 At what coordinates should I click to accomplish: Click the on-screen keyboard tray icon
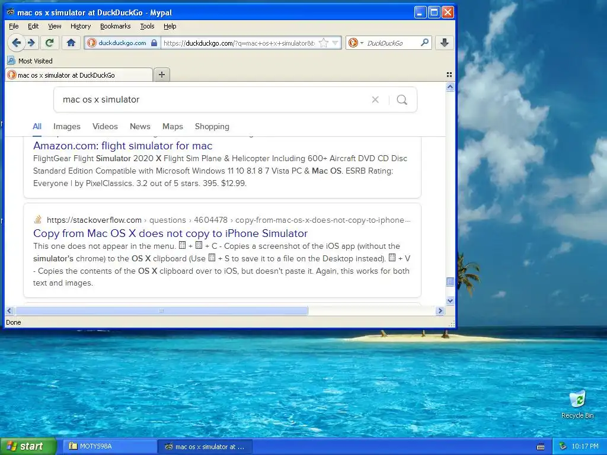(541, 447)
